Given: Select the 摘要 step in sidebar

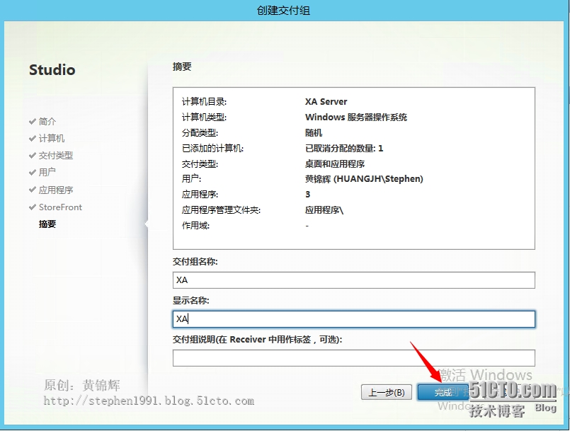Looking at the screenshot, I should point(47,224).
